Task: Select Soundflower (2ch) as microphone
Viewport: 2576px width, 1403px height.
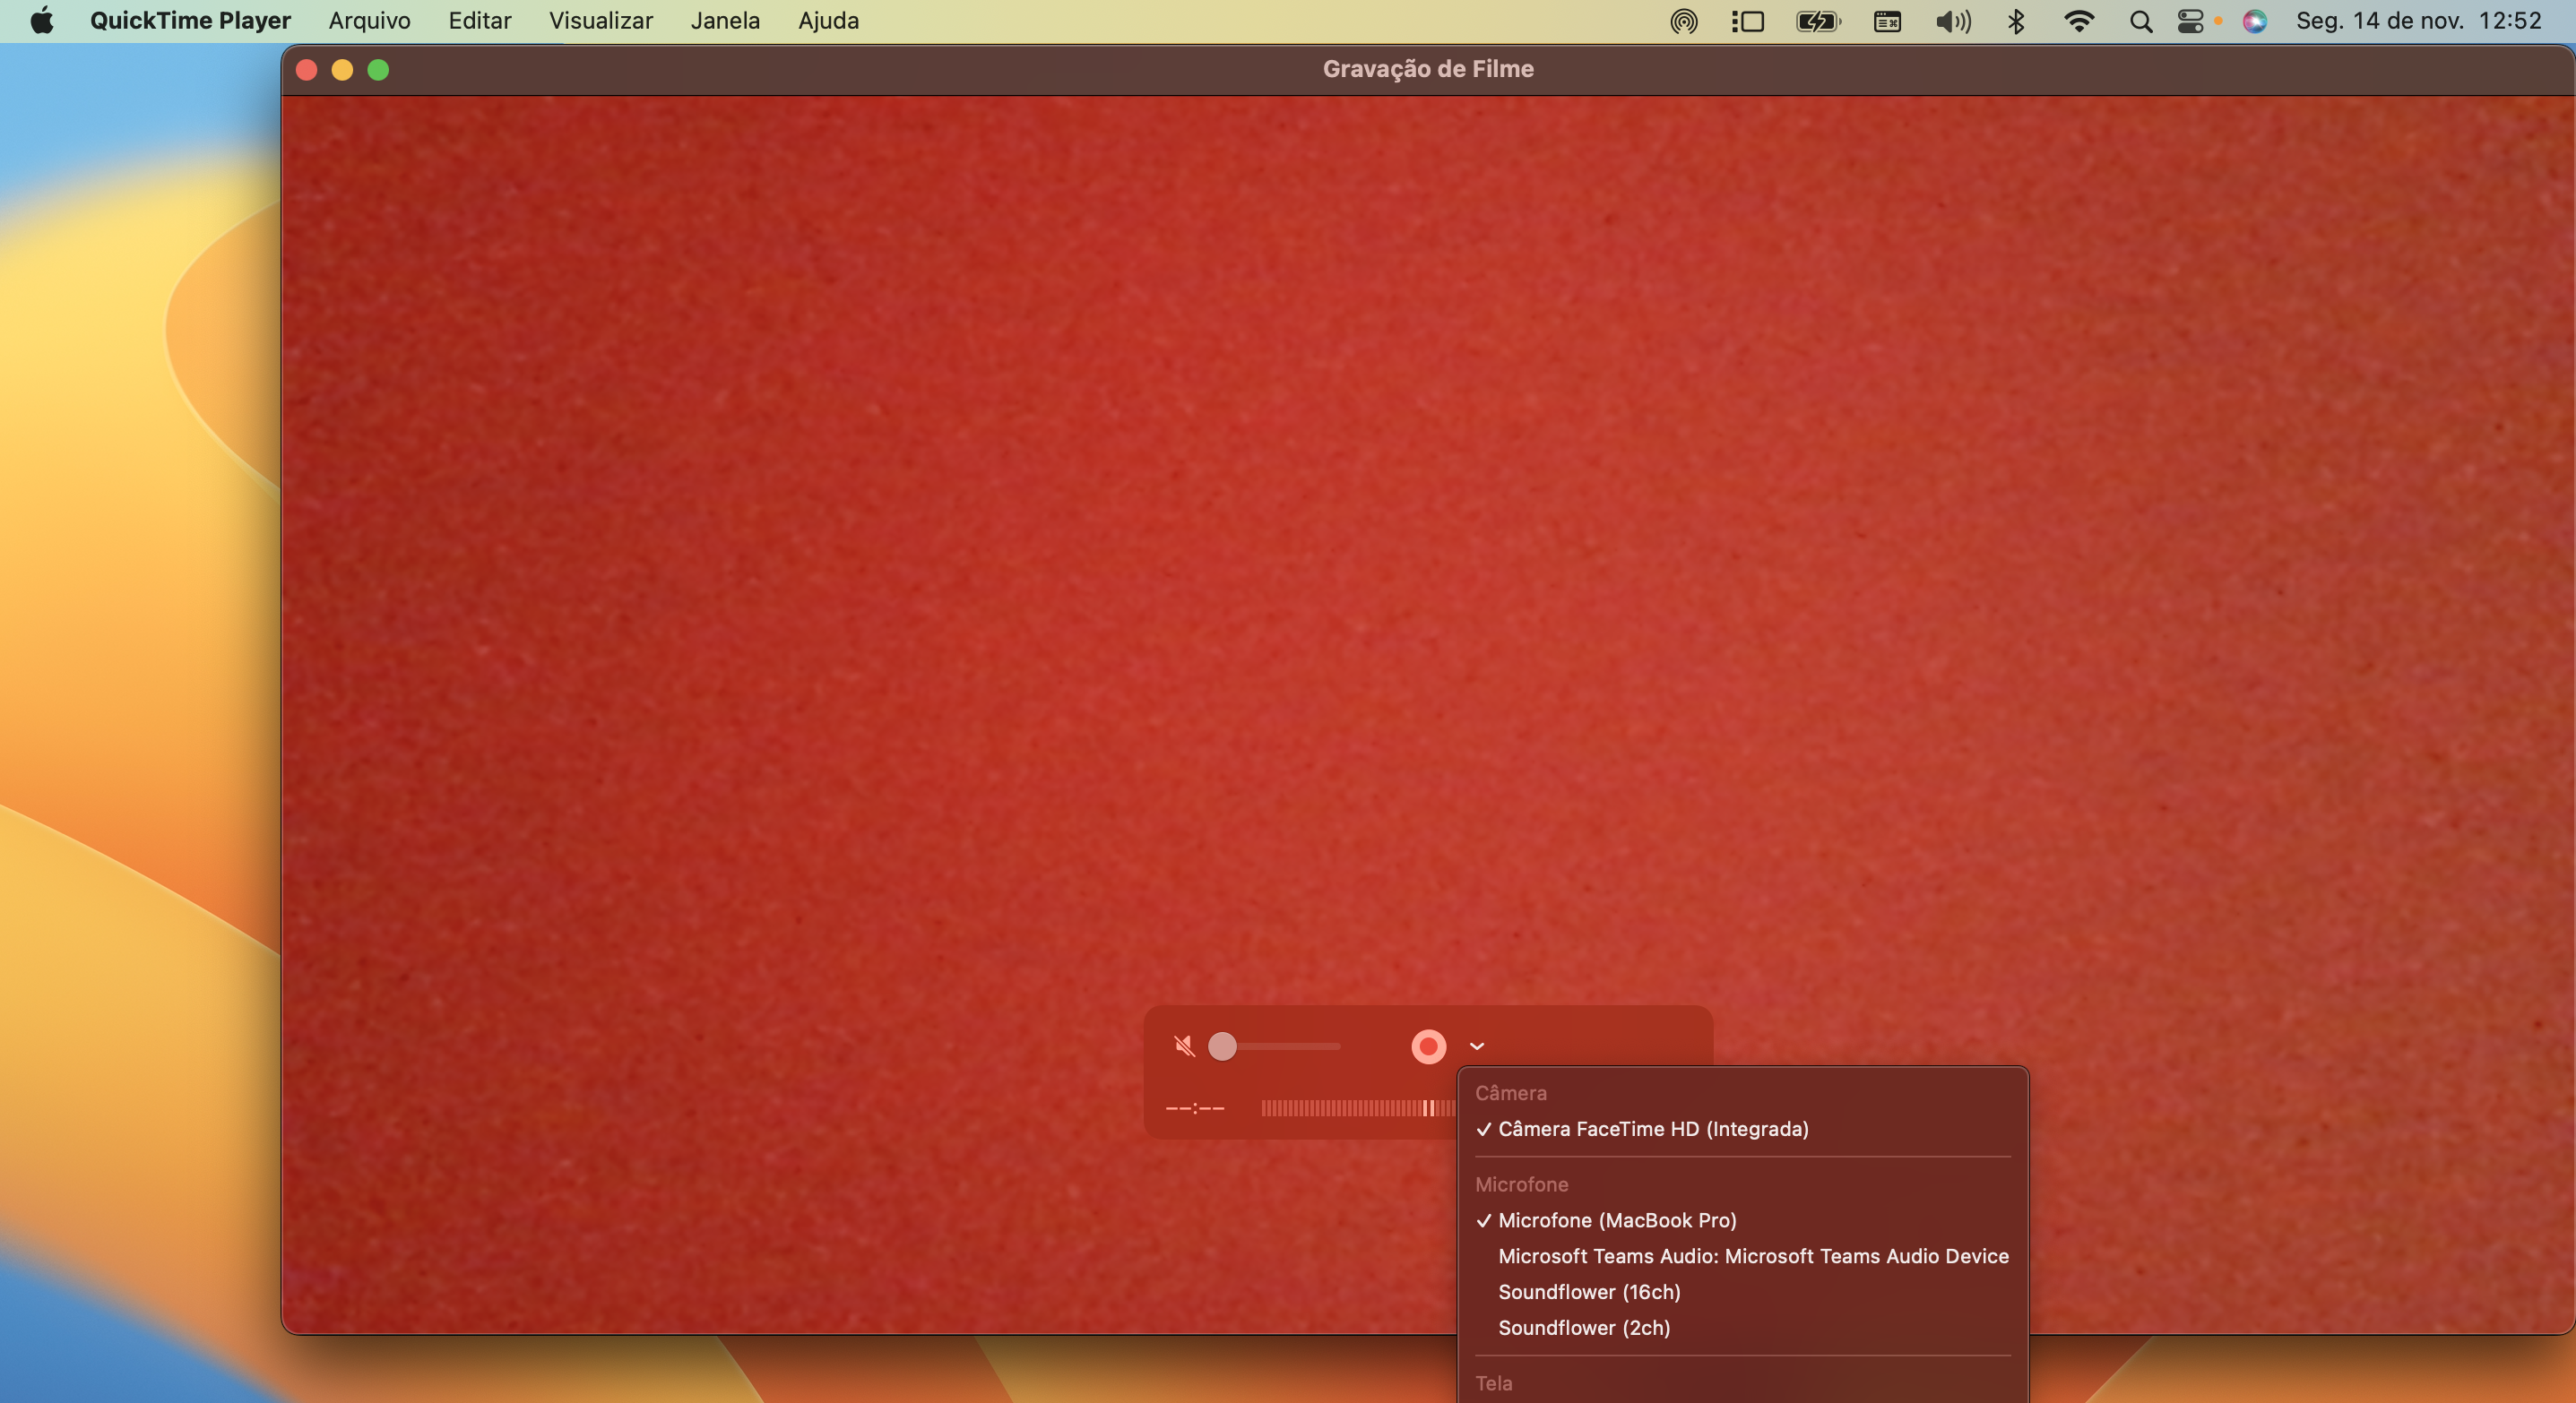Action: 1583,1328
